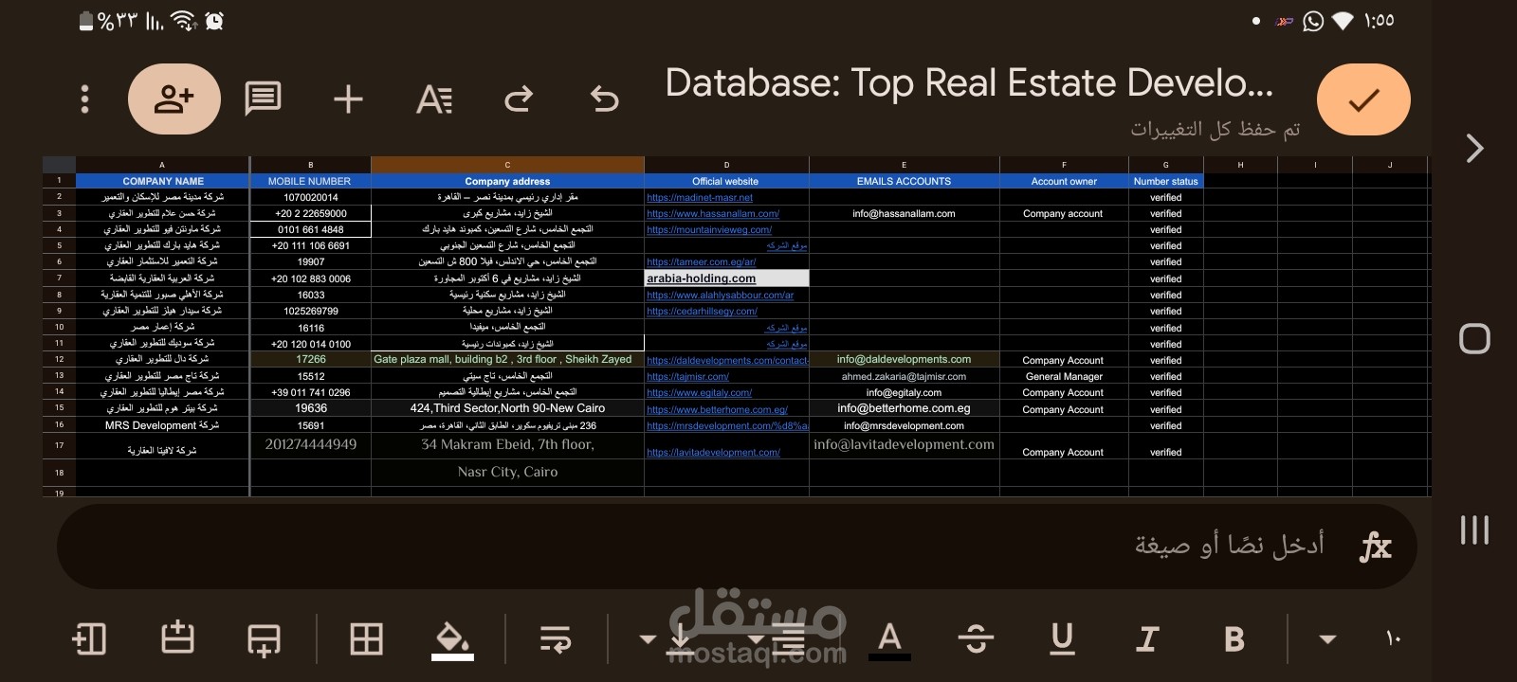Image resolution: width=1517 pixels, height=682 pixels.
Task: Select row 12 header number
Action: pos(59,360)
